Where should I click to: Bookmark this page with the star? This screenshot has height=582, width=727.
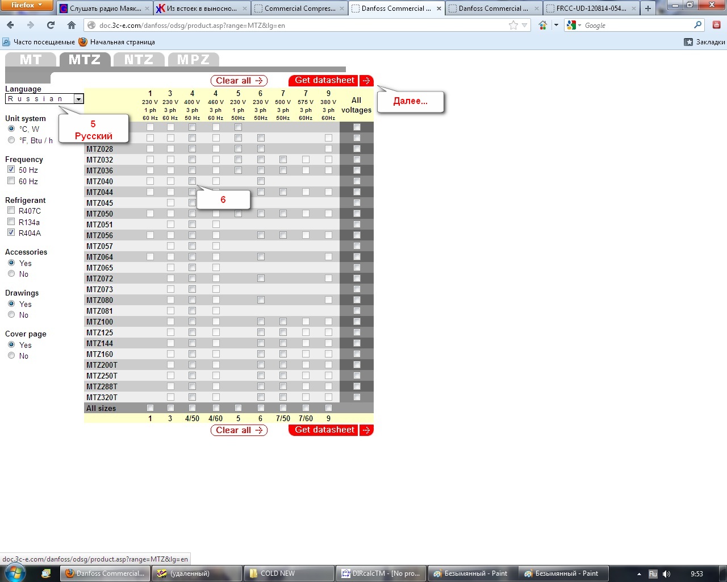coord(513,25)
